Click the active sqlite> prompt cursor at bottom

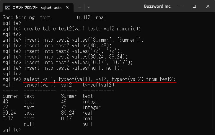tap(24, 130)
